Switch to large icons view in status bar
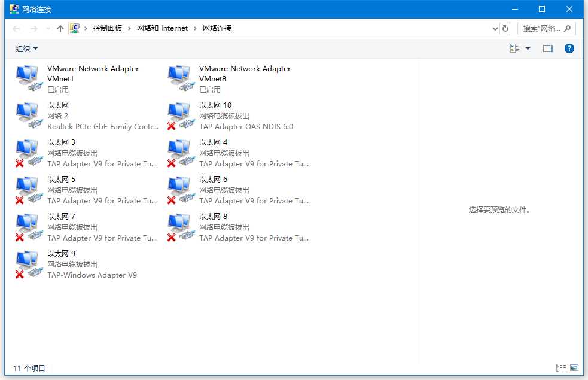This screenshot has width=588, height=380. (x=574, y=367)
